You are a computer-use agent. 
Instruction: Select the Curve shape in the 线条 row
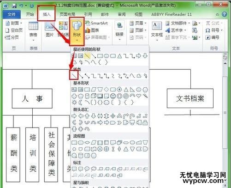[x=132, y=76]
